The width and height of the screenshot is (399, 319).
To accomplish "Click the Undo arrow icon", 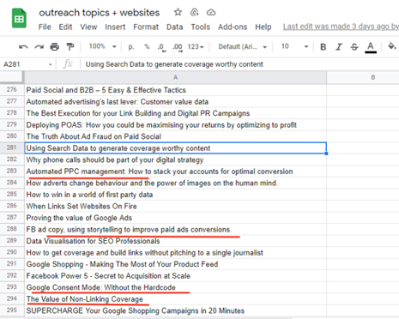I will [23, 46].
